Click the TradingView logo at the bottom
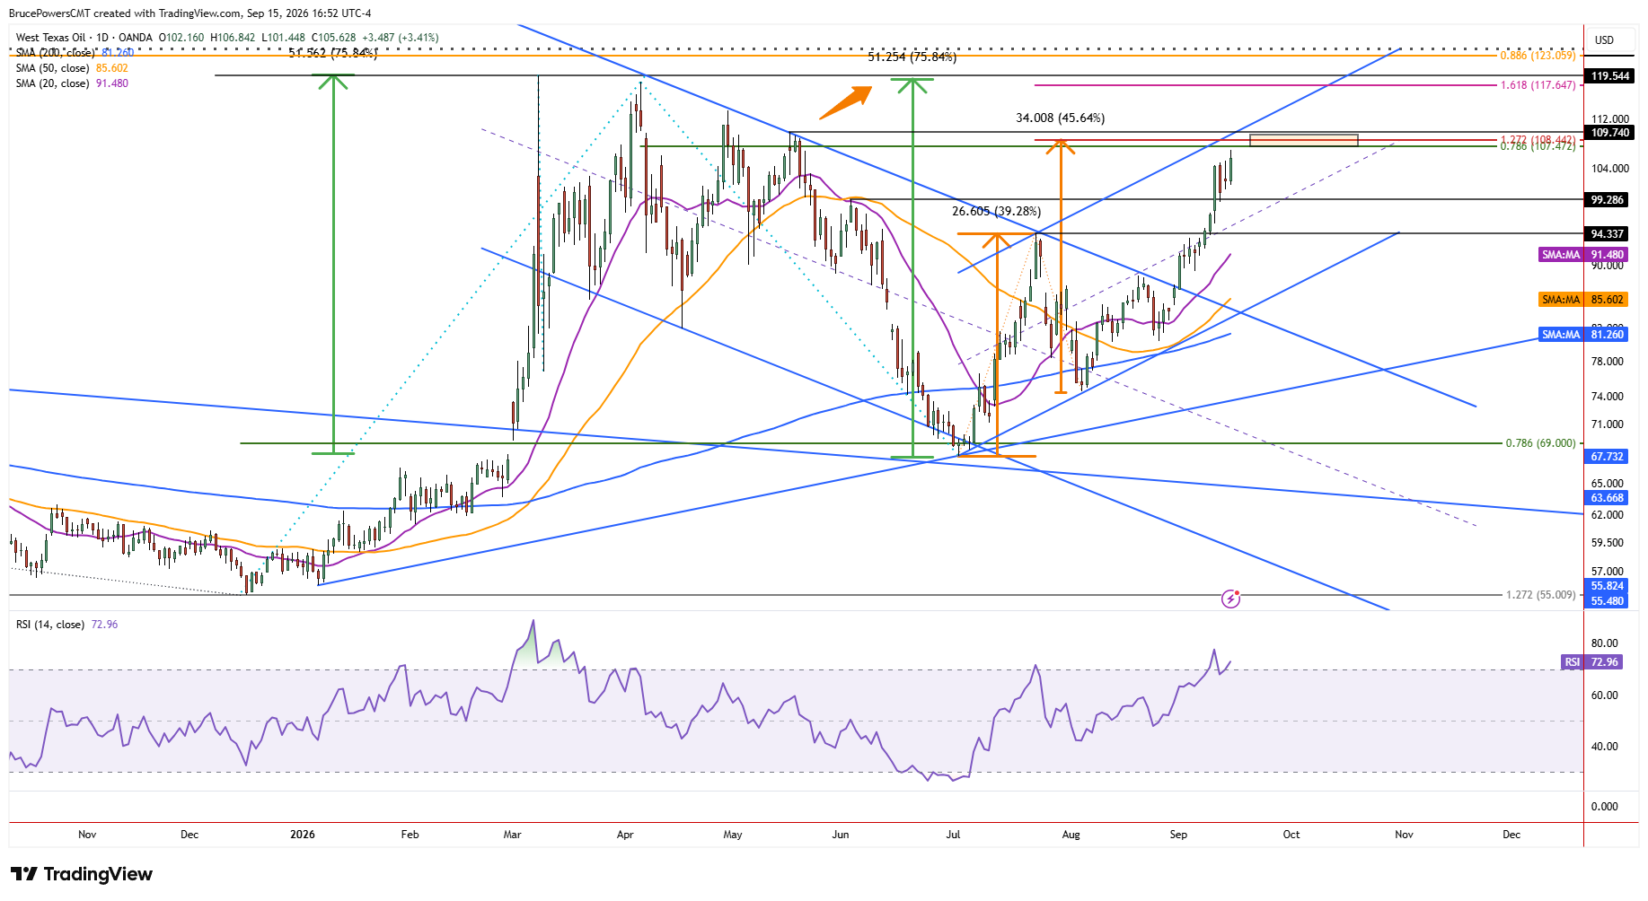The height and width of the screenshot is (901, 1648). [82, 874]
